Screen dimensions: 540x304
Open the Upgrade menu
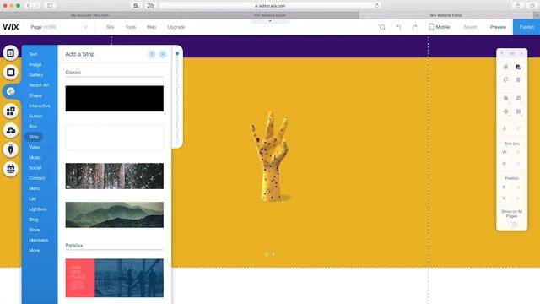pyautogui.click(x=176, y=27)
